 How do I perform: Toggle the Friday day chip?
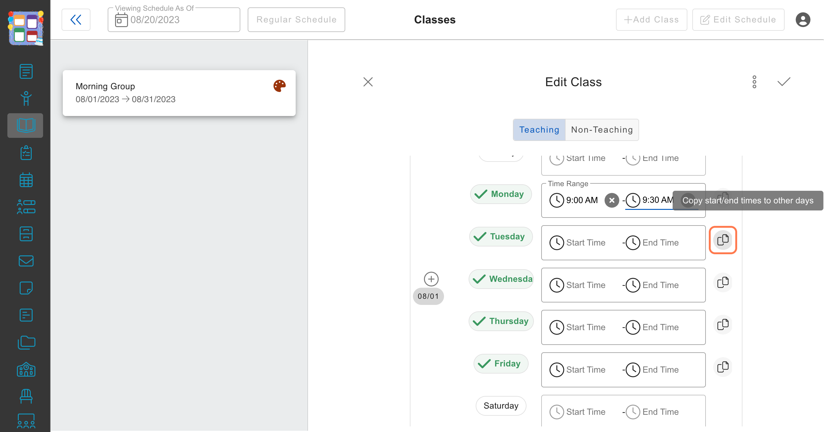click(x=501, y=364)
